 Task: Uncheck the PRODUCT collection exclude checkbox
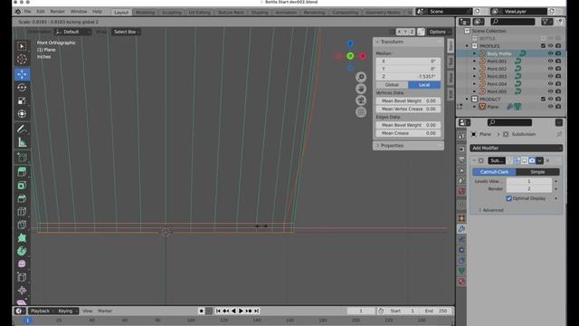pos(543,99)
